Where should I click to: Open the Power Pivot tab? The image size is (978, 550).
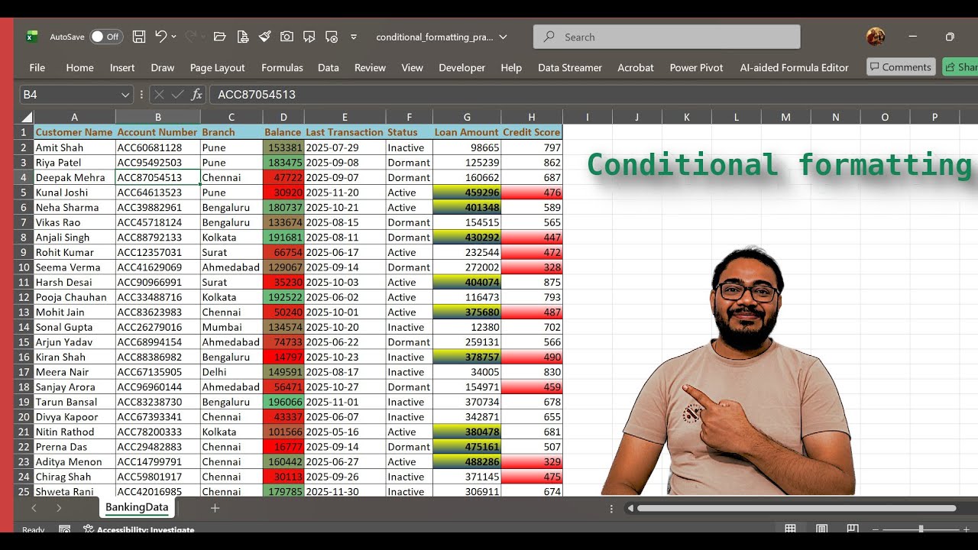[x=696, y=67]
